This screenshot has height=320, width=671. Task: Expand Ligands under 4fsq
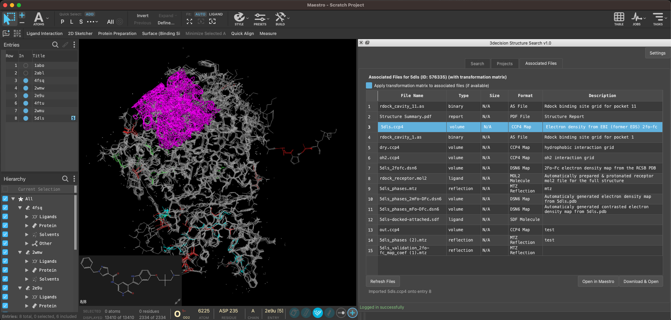pyautogui.click(x=27, y=216)
